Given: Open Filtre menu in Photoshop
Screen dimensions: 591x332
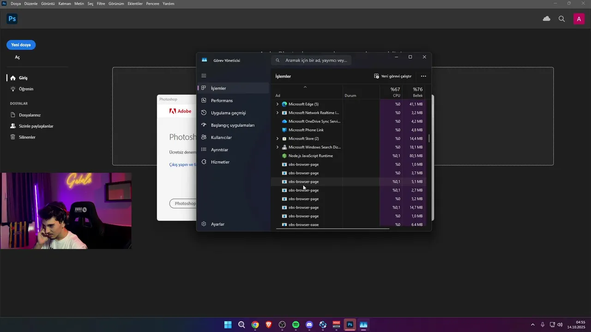Looking at the screenshot, I should click(x=101, y=4).
